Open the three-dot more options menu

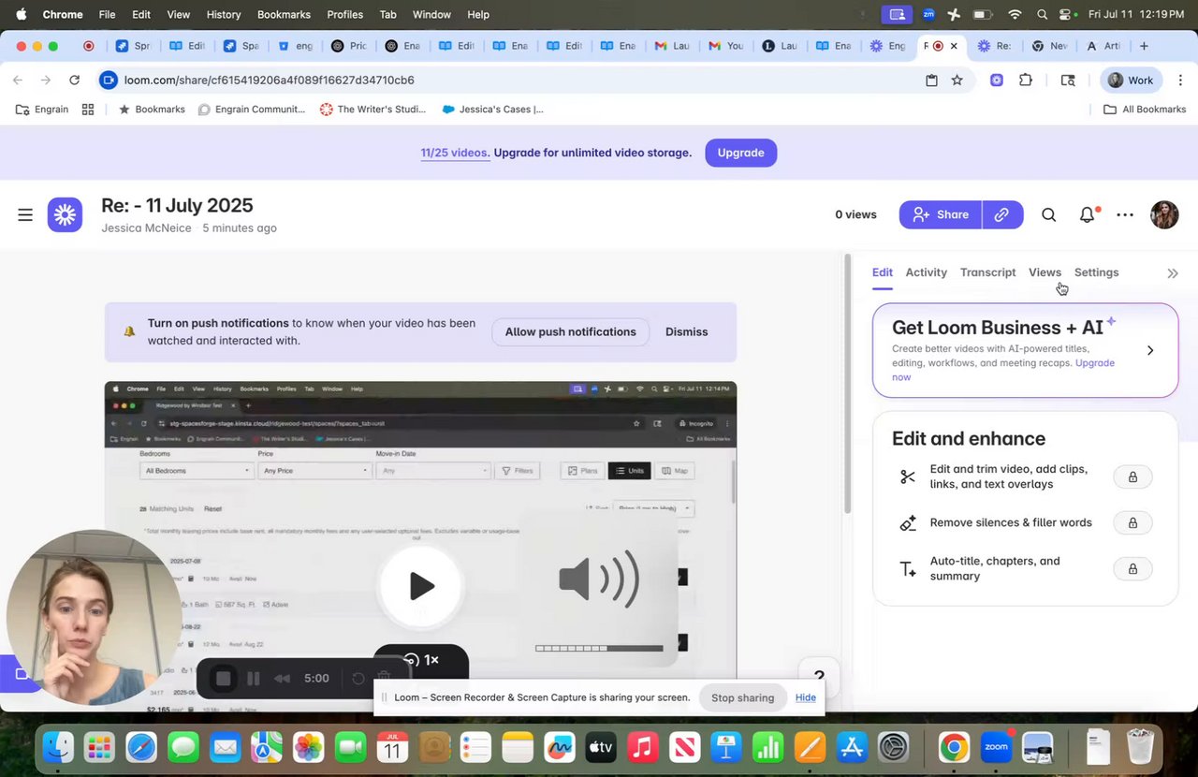point(1125,215)
